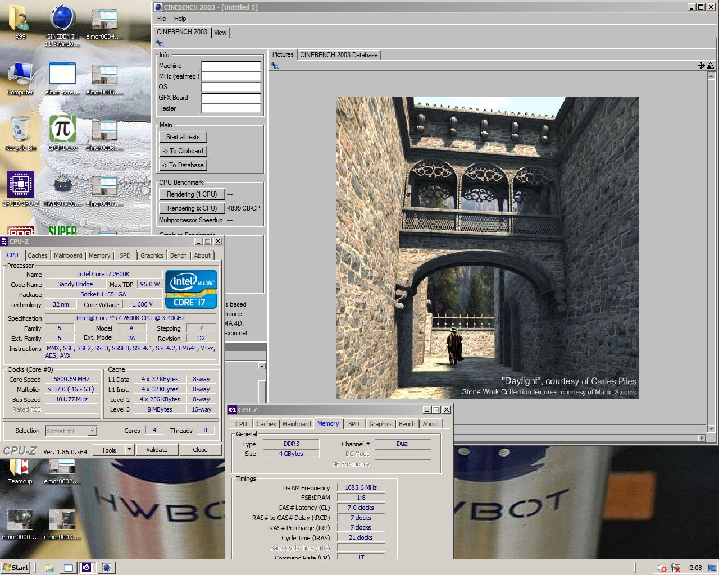Click the network icon in the system tray
719x575 pixels.
(x=676, y=568)
